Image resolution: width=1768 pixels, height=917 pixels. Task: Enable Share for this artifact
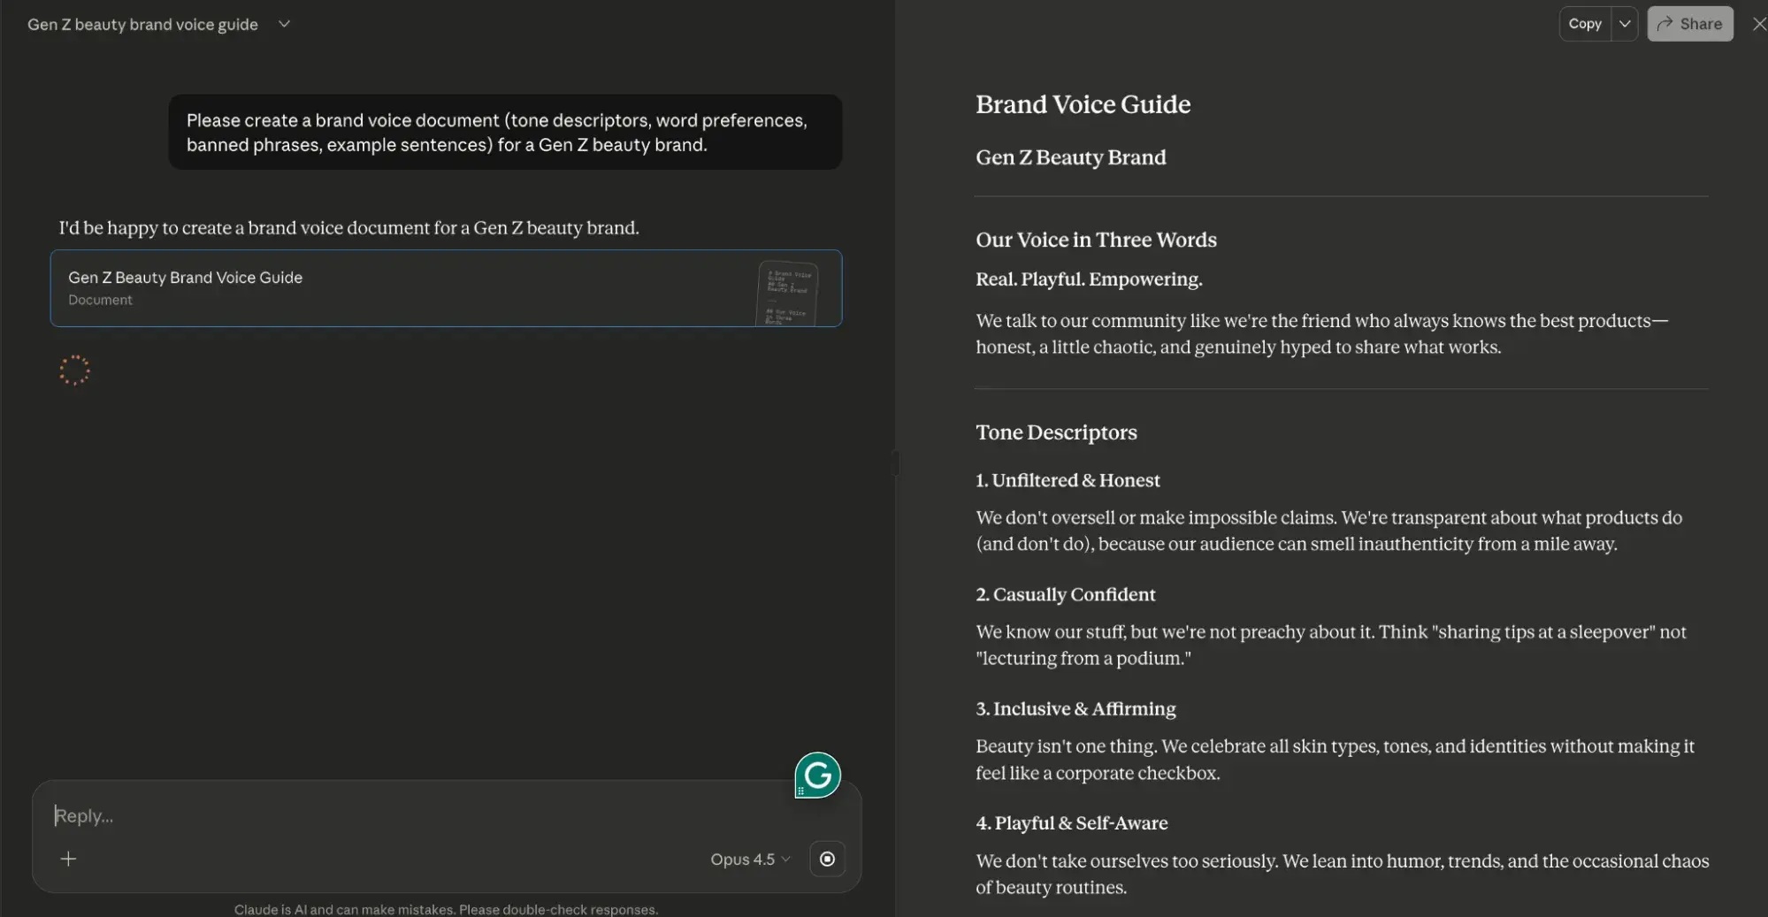coord(1689,23)
